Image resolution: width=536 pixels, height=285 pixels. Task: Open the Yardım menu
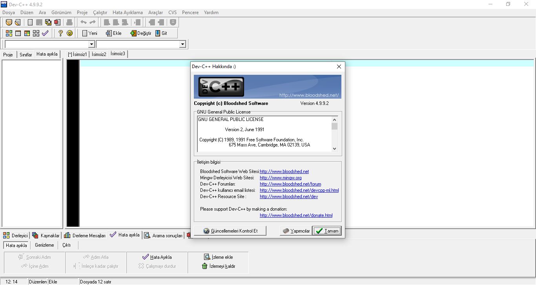pos(211,13)
